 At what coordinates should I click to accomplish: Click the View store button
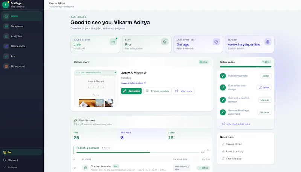[x=184, y=91]
